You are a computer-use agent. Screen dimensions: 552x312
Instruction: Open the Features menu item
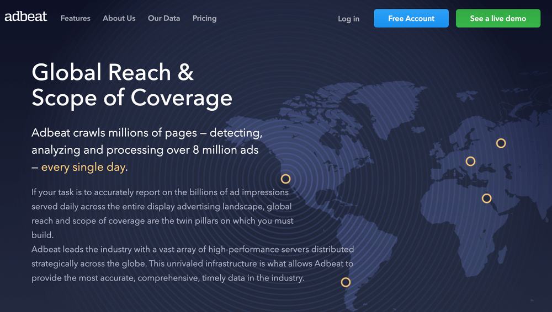[75, 18]
